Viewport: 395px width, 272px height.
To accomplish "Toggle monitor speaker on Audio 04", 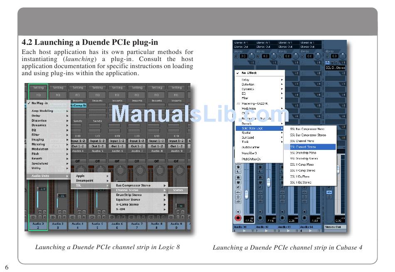I will (304, 212).
